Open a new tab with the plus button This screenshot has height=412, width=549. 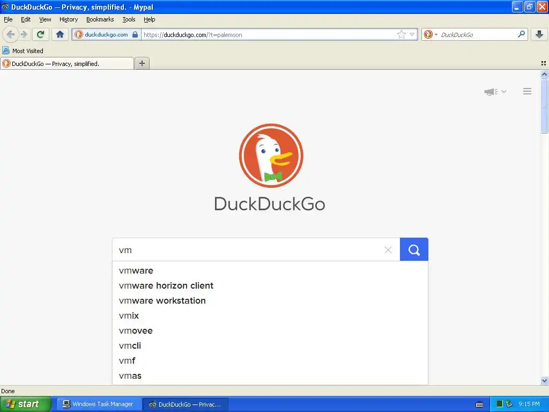(x=142, y=63)
